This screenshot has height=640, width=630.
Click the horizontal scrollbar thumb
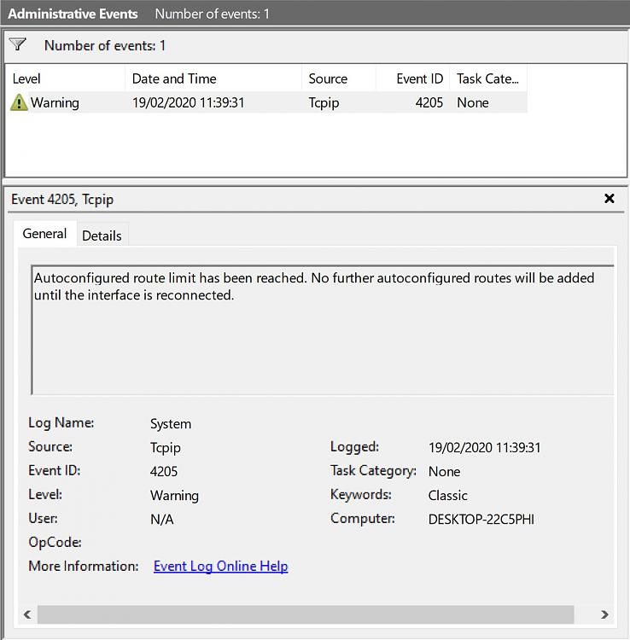306,614
